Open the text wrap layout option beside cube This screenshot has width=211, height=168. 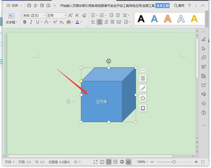[x=143, y=78]
